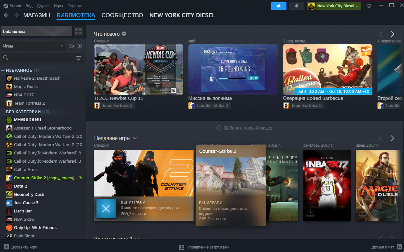The height and width of the screenshot is (252, 404).
Task: Click the Steam logo menu
Action: click(x=12, y=6)
